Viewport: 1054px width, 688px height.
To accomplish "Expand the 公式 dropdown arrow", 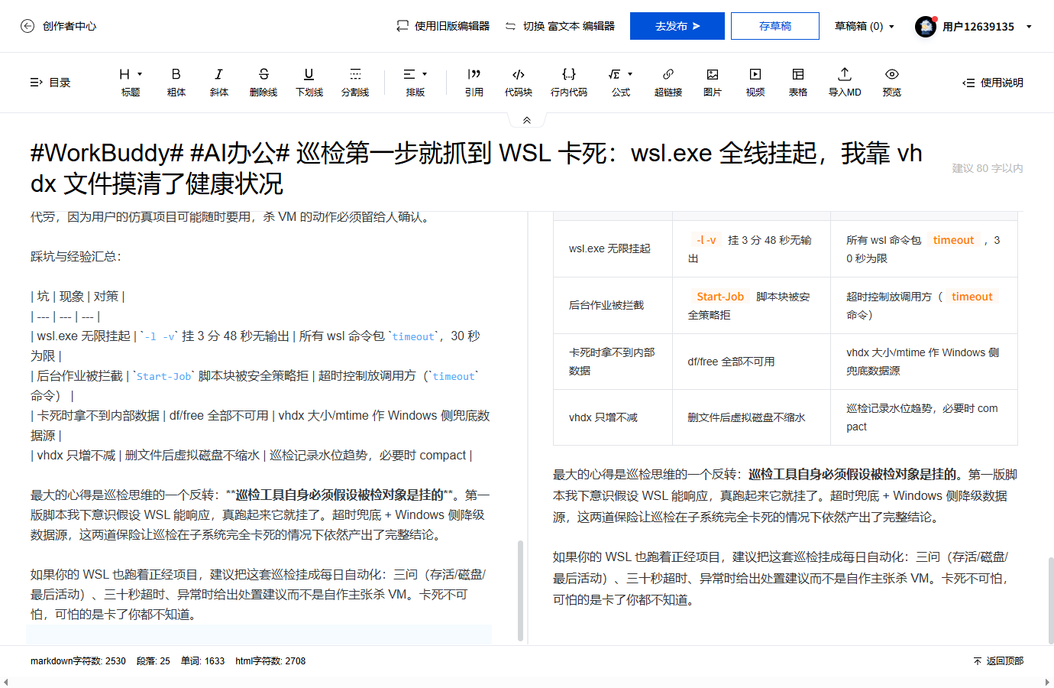I will pos(630,74).
